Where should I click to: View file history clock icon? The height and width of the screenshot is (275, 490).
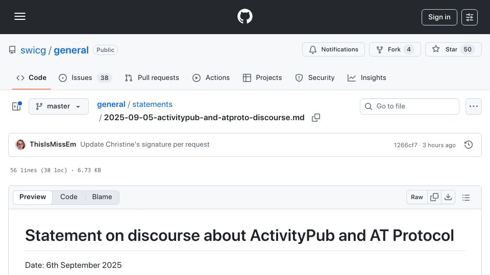[468, 145]
